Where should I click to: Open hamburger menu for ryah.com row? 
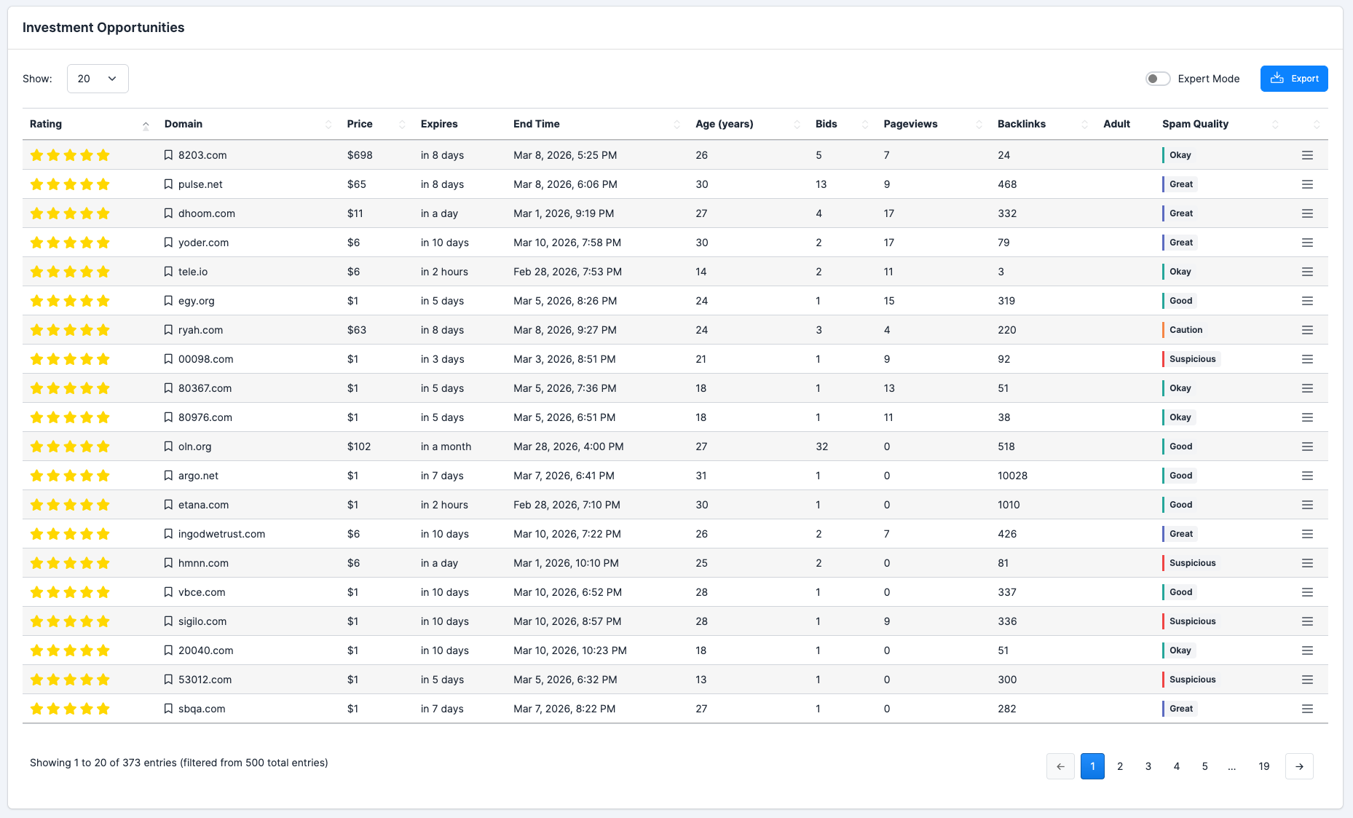tap(1307, 330)
